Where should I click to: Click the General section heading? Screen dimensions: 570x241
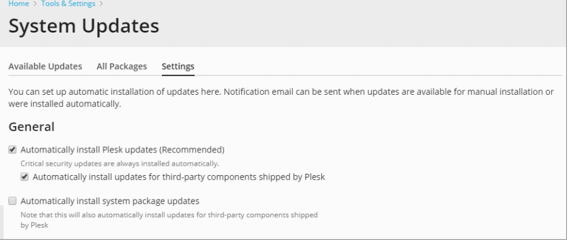(31, 127)
